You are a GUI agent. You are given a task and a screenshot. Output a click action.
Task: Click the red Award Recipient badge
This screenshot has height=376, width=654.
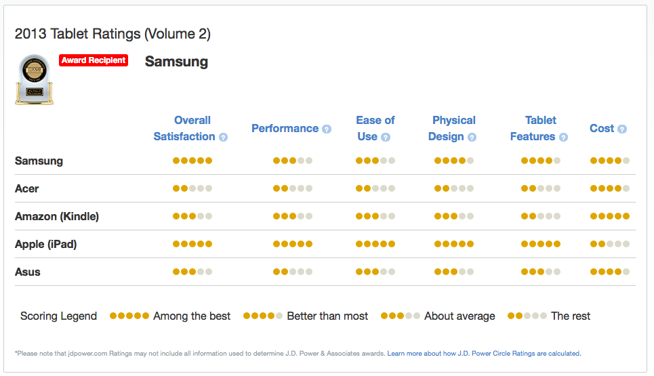click(x=94, y=60)
